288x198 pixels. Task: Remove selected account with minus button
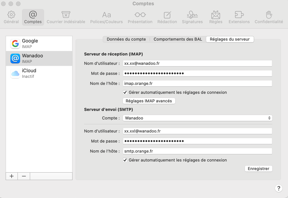[x=24, y=176]
